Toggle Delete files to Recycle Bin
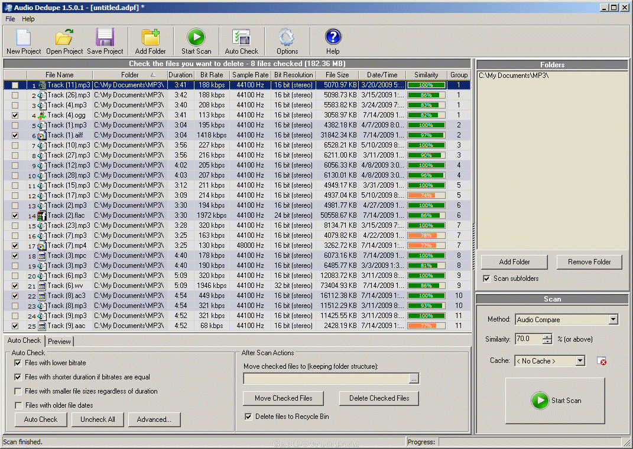The height and width of the screenshot is (449, 633). point(248,417)
